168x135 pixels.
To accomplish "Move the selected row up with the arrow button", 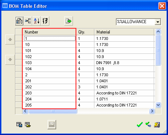I will pos(10,40).
